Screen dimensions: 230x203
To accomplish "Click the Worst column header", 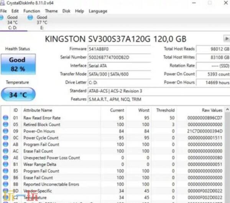I will pyautogui.click(x=139, y=110).
